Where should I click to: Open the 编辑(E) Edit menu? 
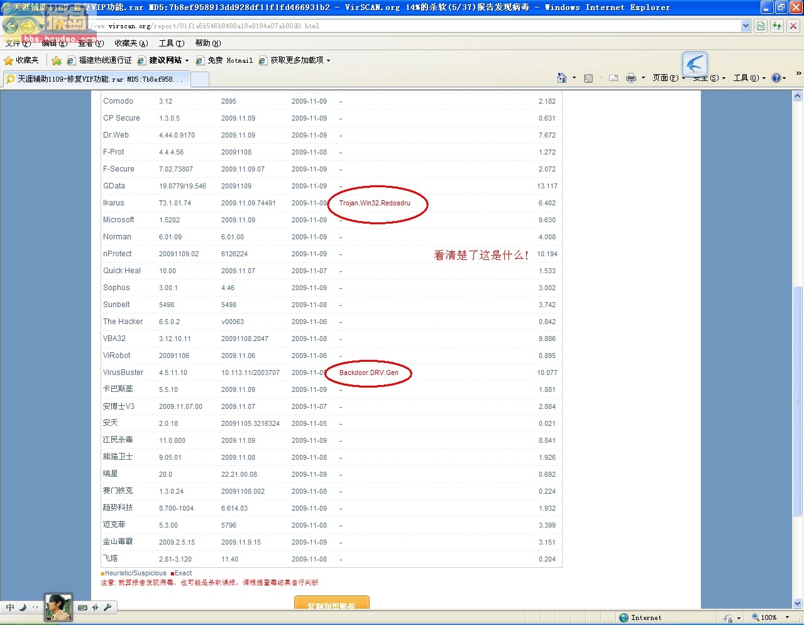(54, 43)
